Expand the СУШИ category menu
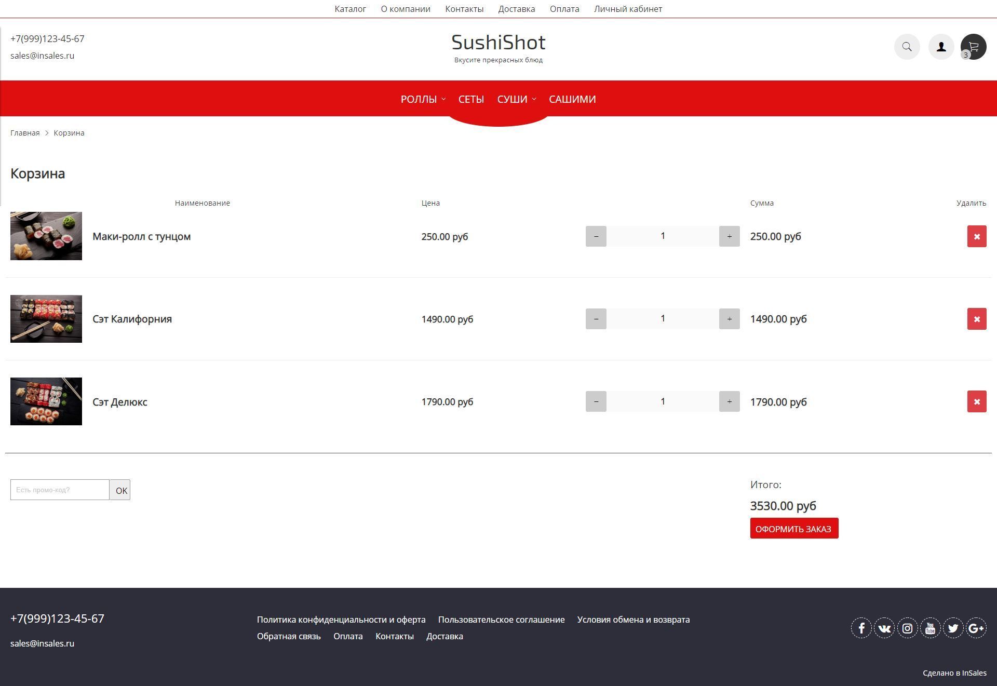This screenshot has height=686, width=997. (x=516, y=99)
